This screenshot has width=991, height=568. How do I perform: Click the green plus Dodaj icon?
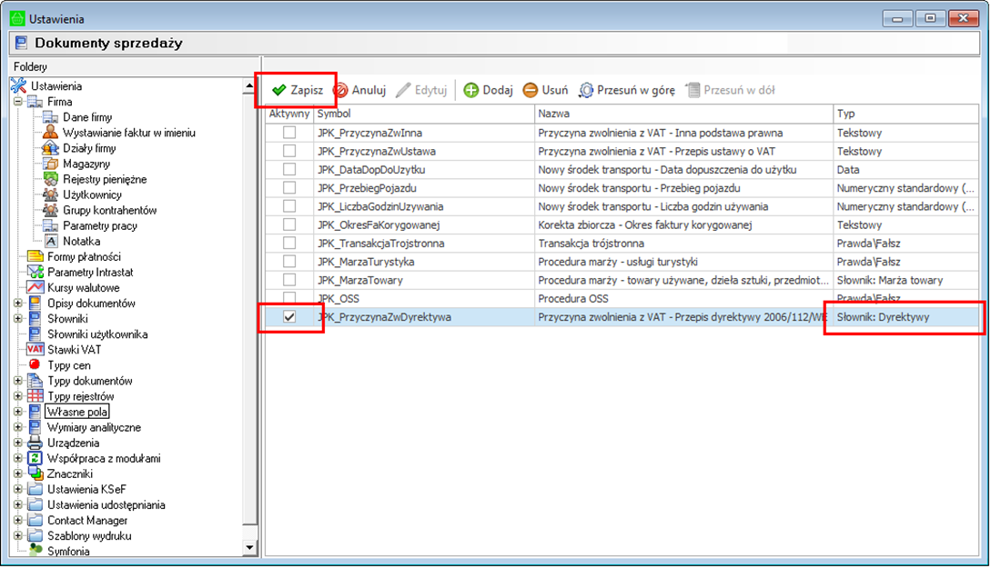coord(470,91)
